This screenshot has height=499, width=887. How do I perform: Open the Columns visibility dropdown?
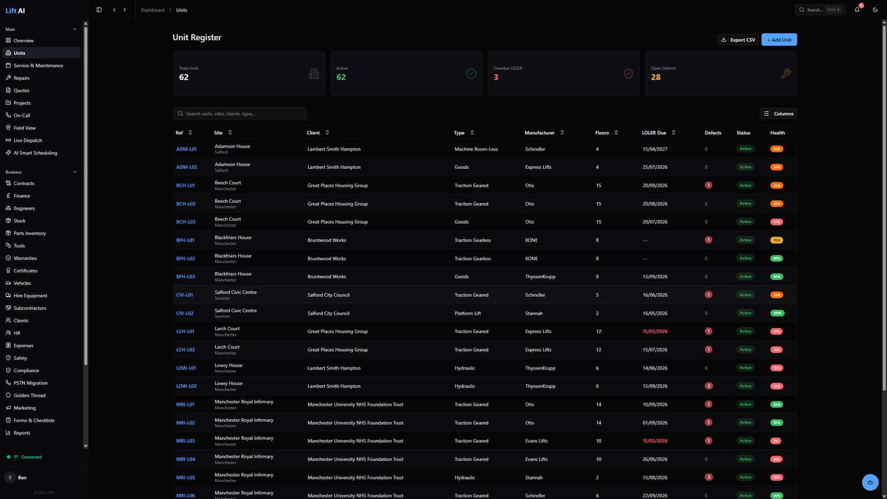[x=778, y=114]
